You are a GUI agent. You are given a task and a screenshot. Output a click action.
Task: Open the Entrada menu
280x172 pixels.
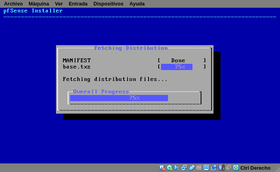pos(78,4)
